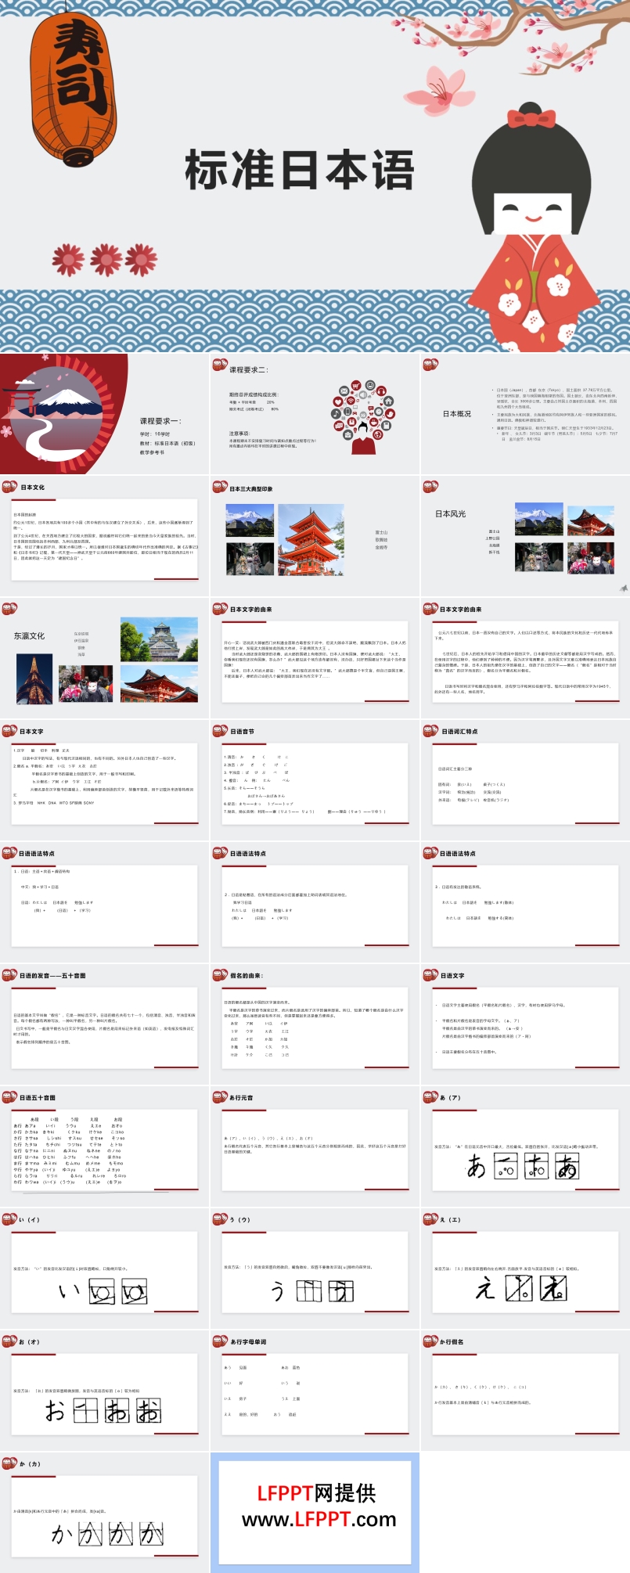Click the LFPPT网提供 text
Viewport: 630px width, 1573px height.
[316, 1493]
